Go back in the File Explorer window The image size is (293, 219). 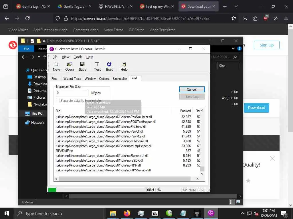24,57
